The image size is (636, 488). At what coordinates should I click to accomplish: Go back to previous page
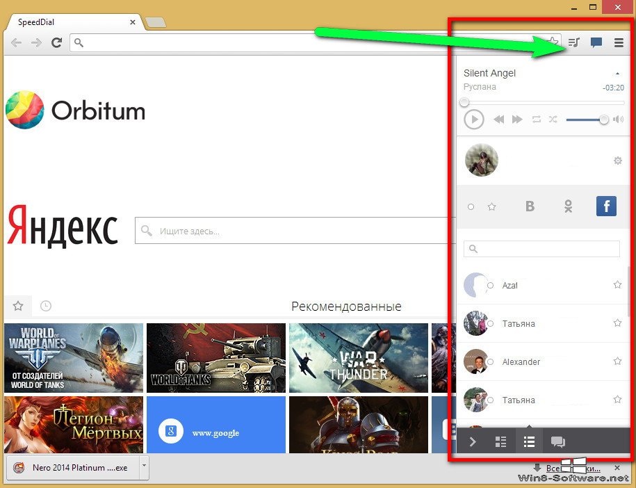point(17,42)
